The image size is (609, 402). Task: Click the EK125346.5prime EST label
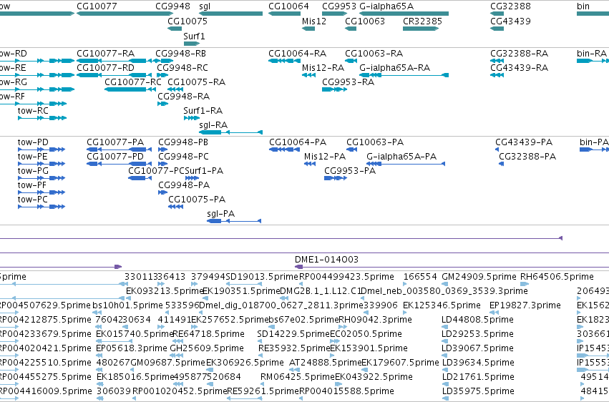coord(442,305)
